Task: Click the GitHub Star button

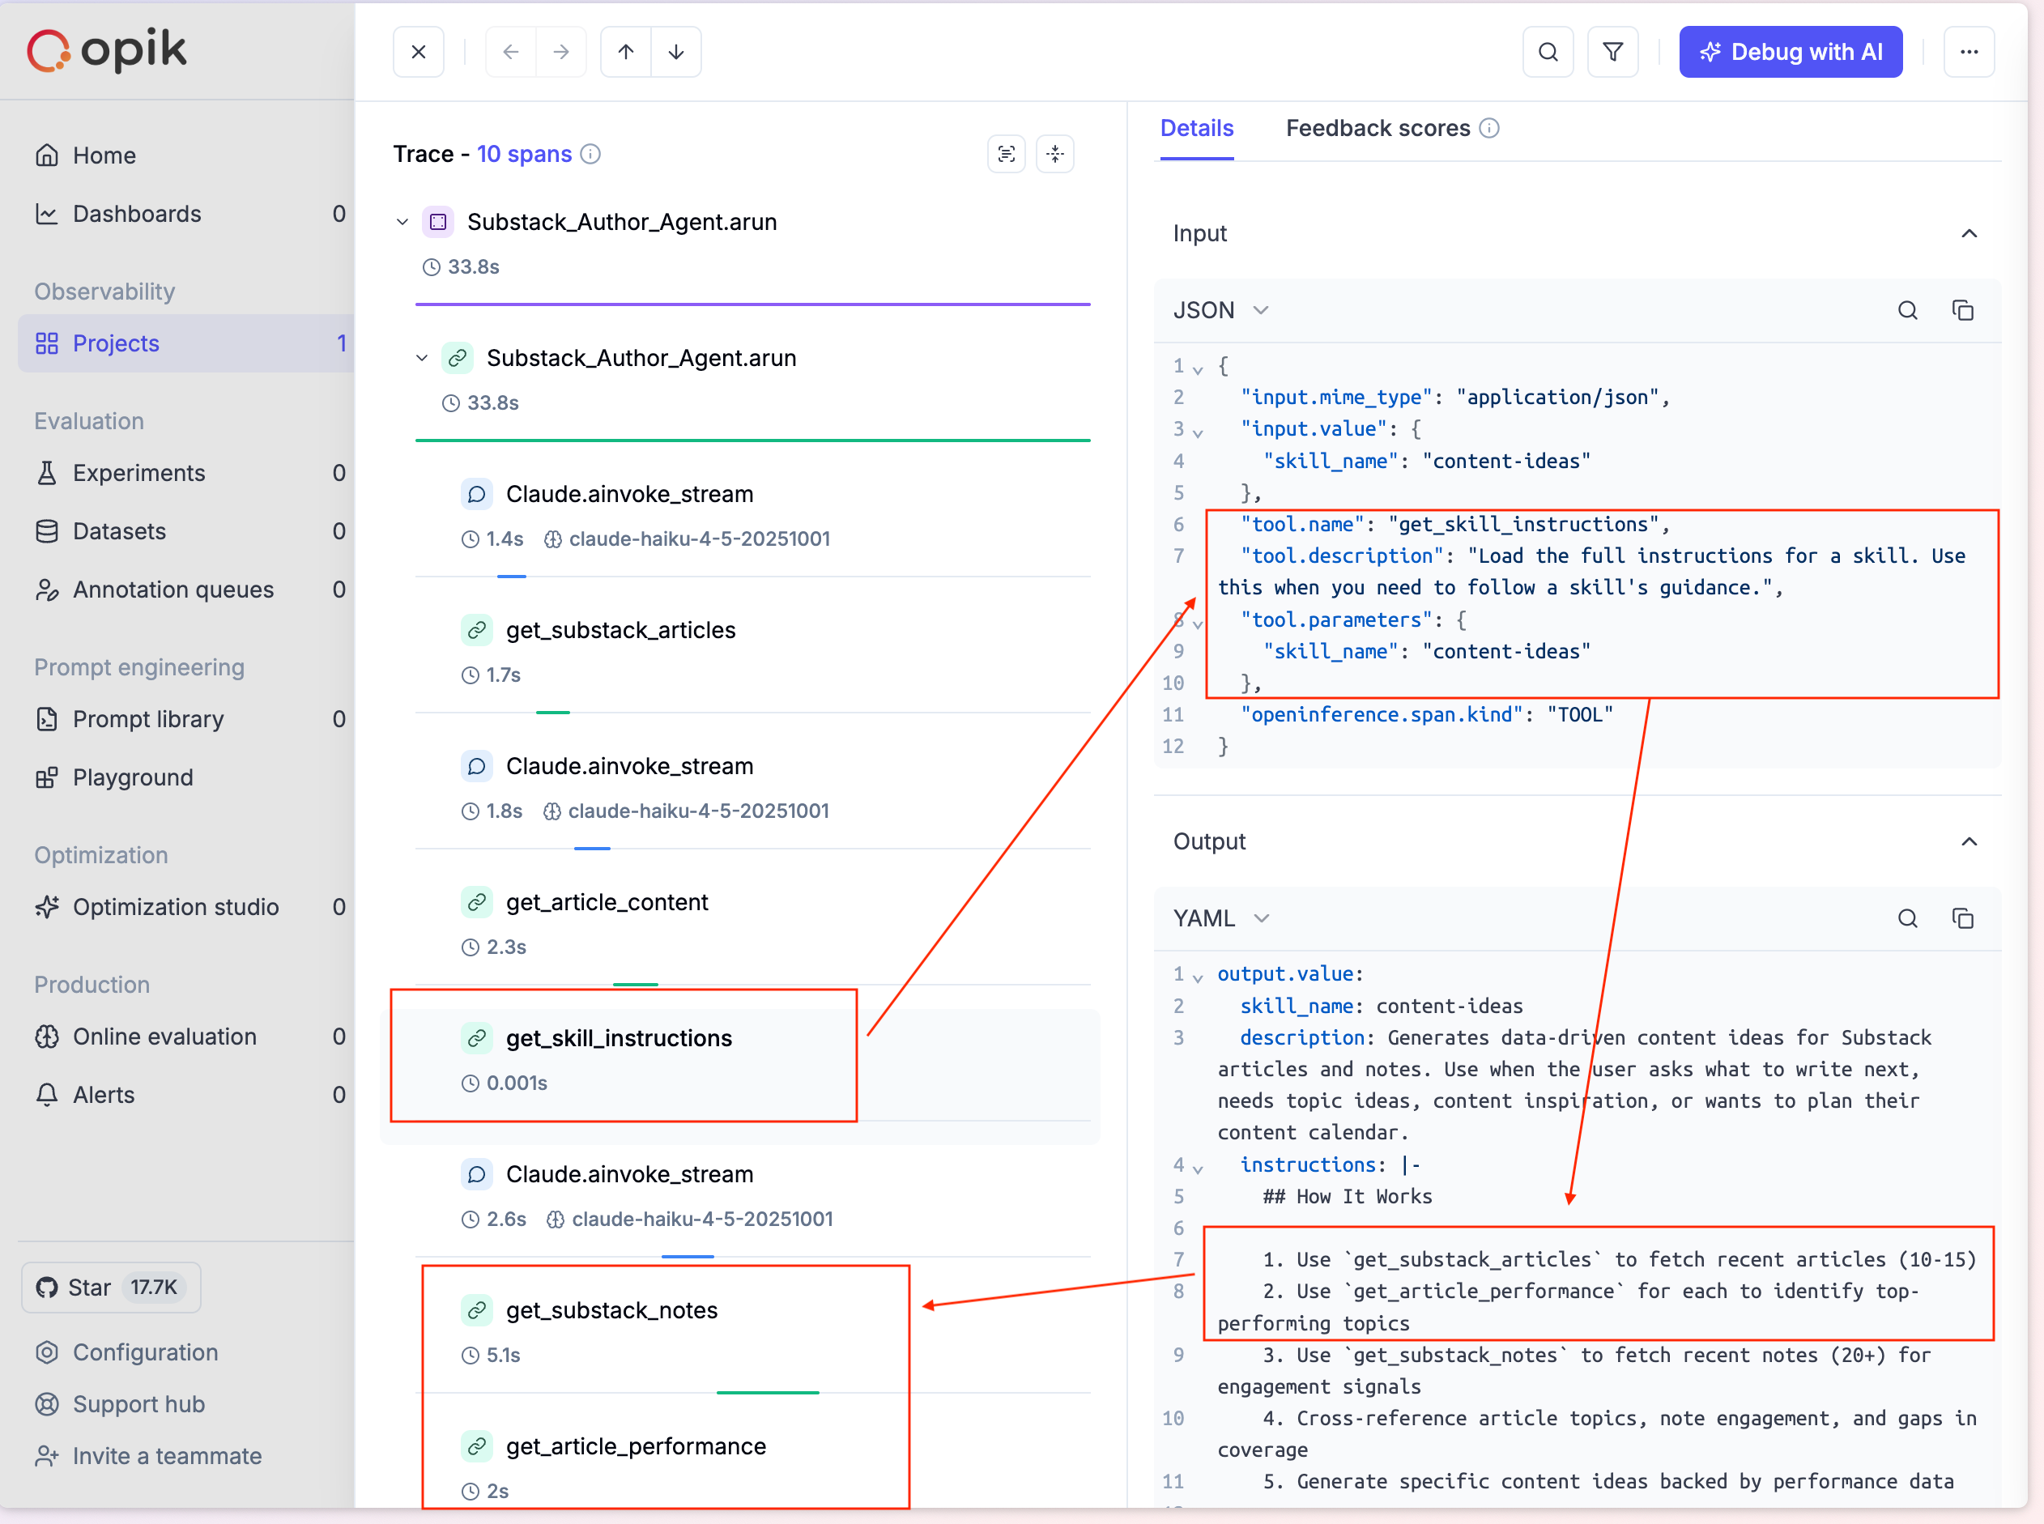Action: tap(111, 1287)
